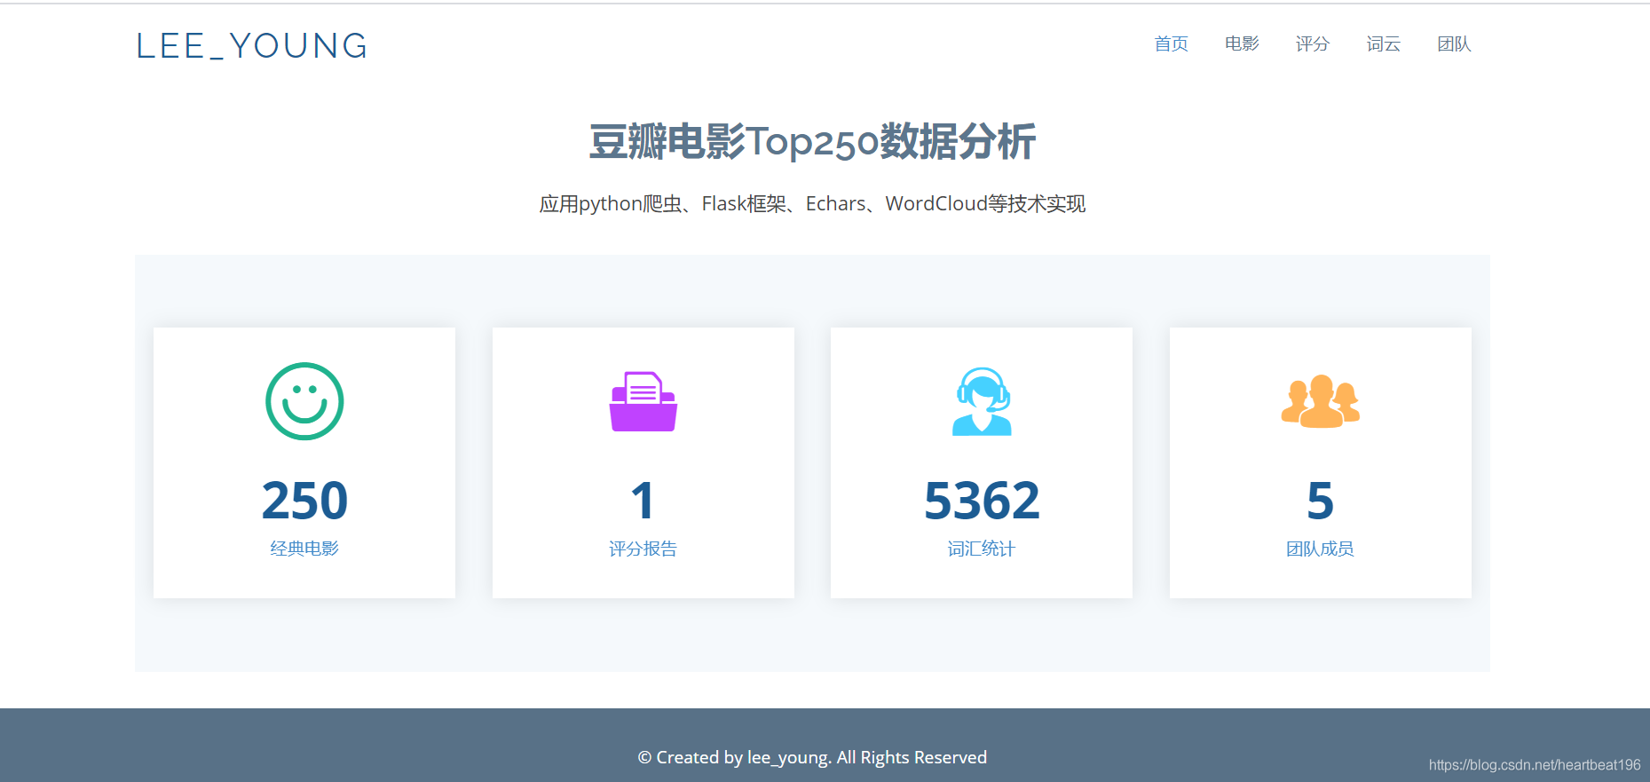
Task: Select the 词云 nav item
Action: coord(1384,44)
